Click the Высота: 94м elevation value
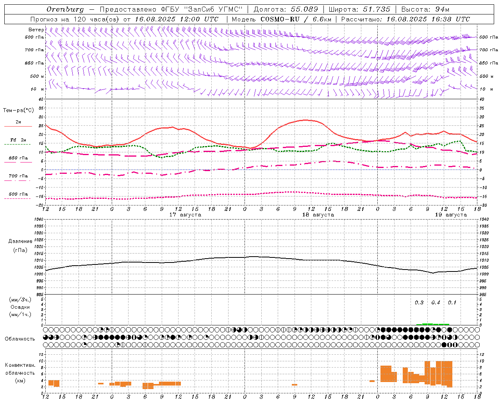The height and width of the screenshot is (400, 500). tap(425, 9)
